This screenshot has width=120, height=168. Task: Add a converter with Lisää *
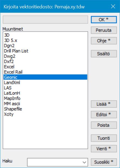point(104,104)
